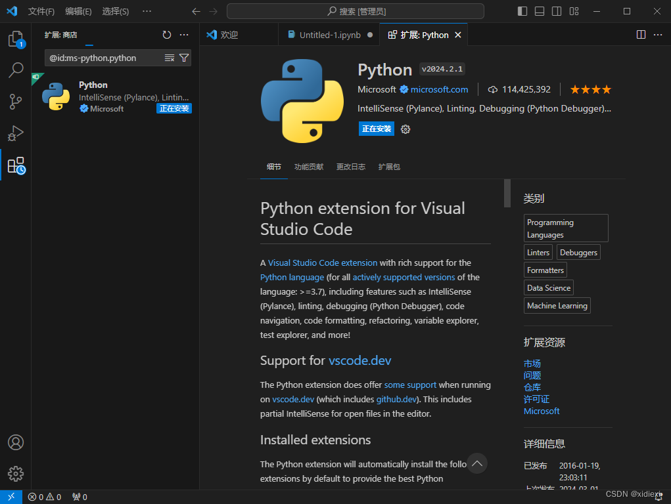This screenshot has height=504, width=671.
Task: Select the 功能贡献 tab
Action: (309, 167)
